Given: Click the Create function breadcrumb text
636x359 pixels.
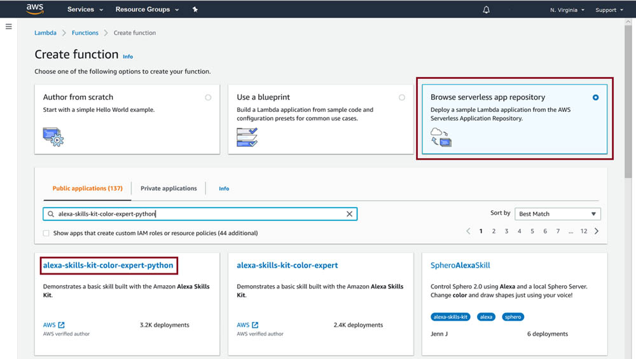Looking at the screenshot, I should coord(135,33).
